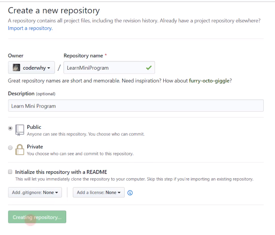Open the coderwhy owner dropdown

point(31,68)
